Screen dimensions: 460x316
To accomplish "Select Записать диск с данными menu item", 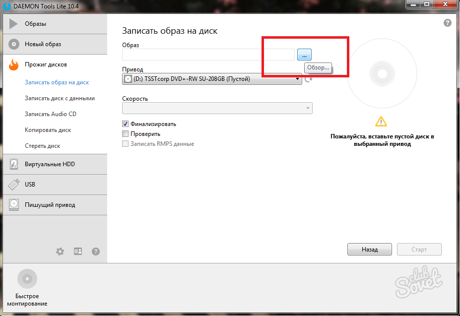I will click(60, 98).
